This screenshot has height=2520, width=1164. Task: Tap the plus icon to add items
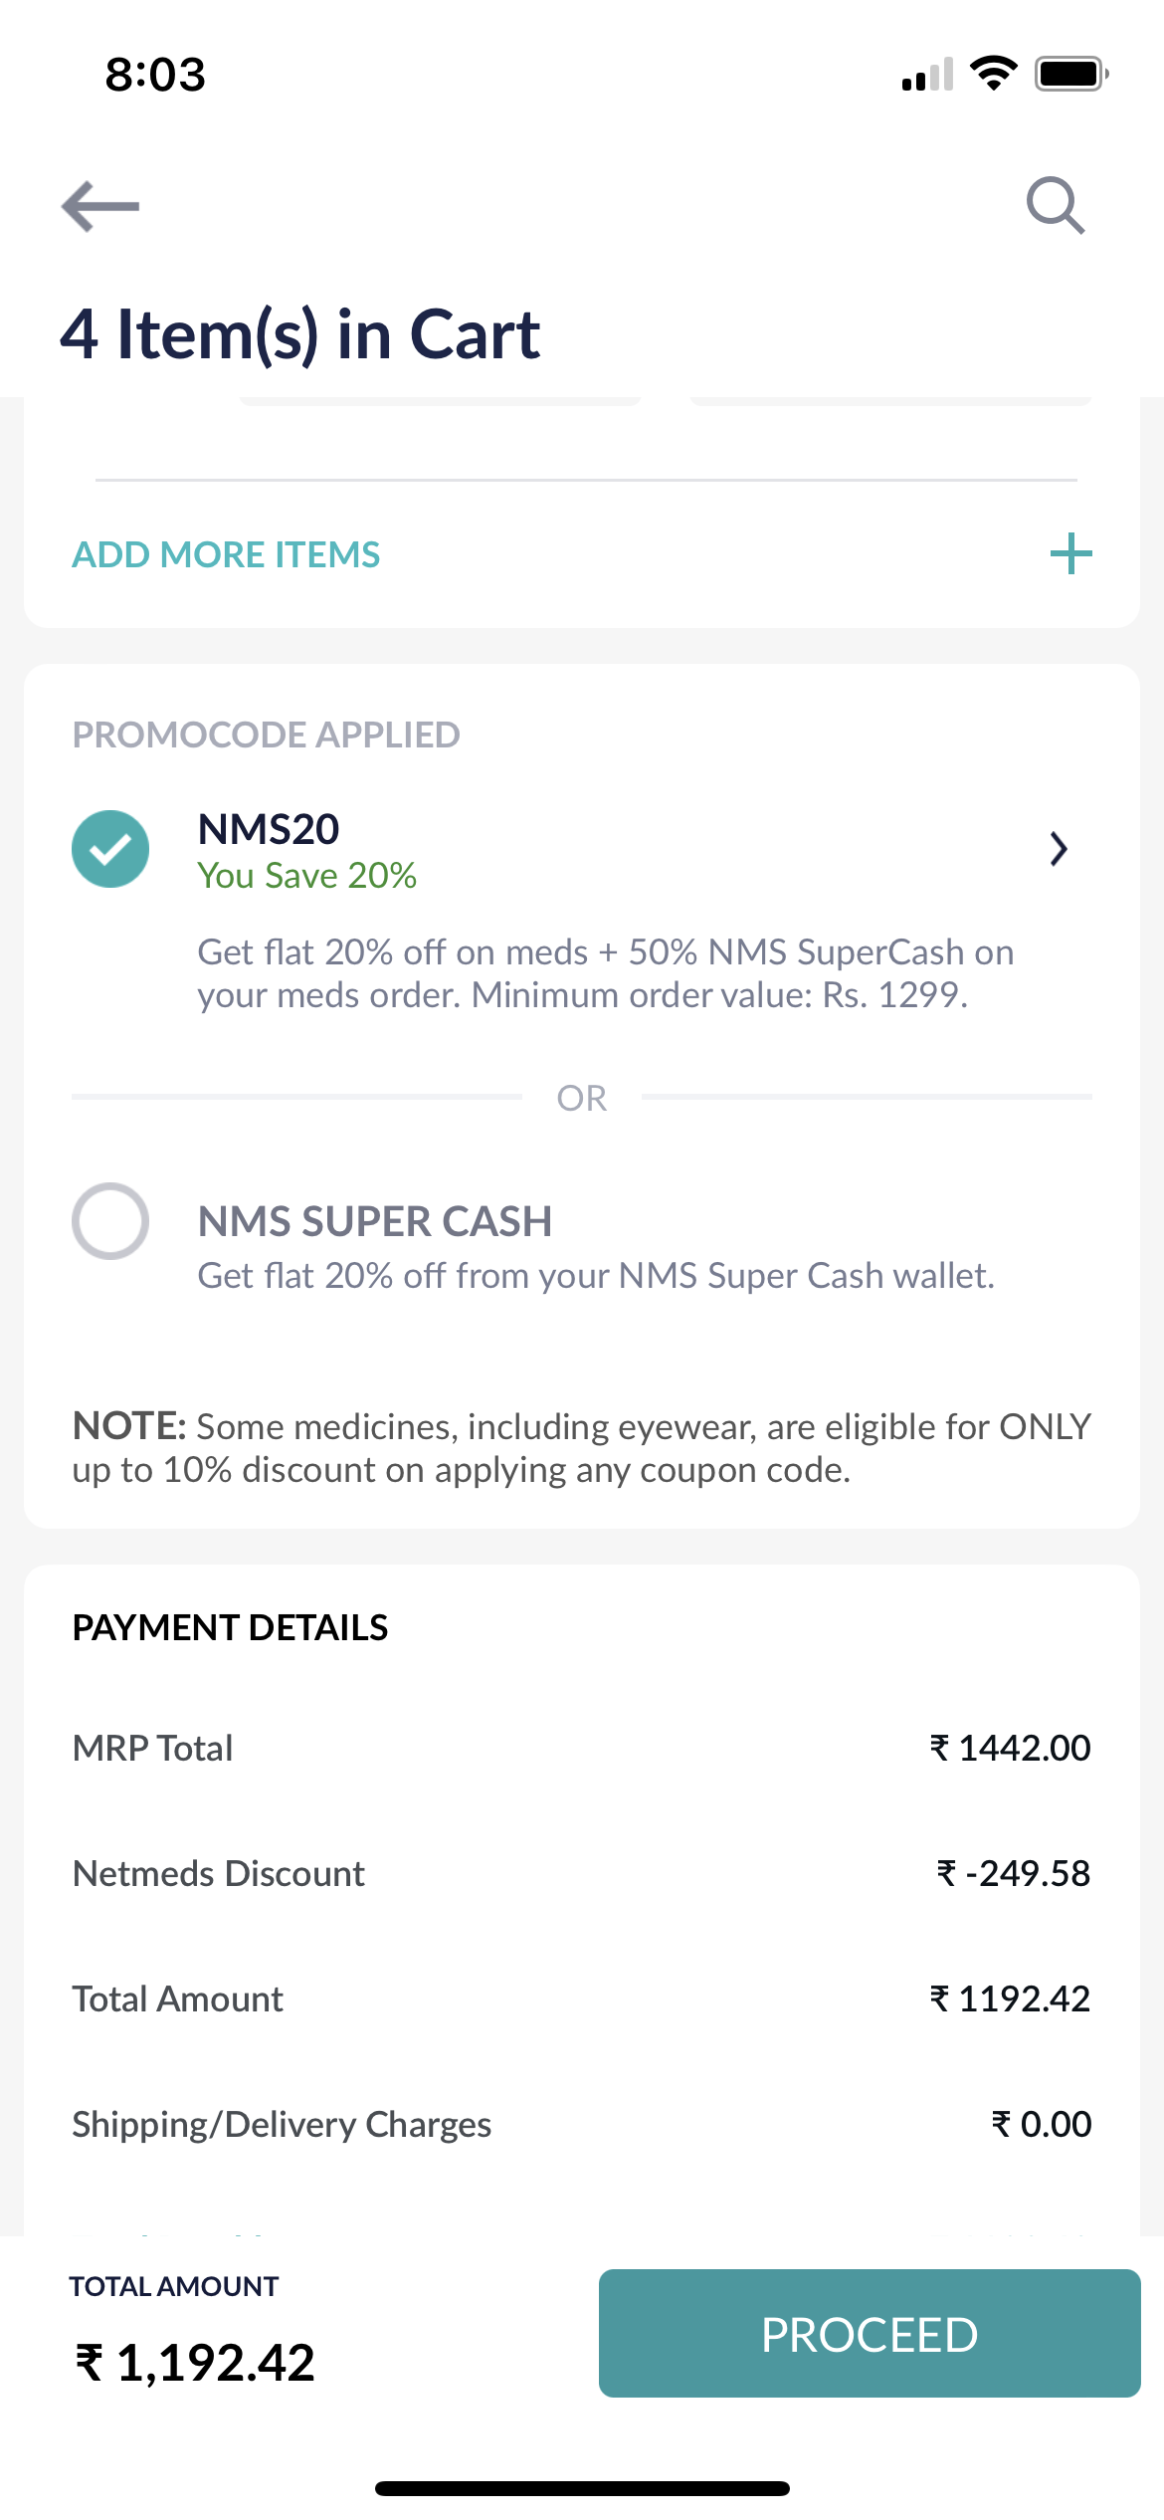1070,554
